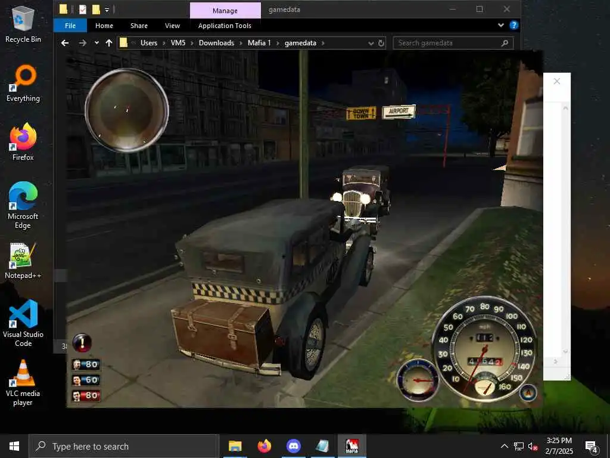This screenshot has width=610, height=458.
Task: Open Firefox from the desktop
Action: pyautogui.click(x=23, y=142)
